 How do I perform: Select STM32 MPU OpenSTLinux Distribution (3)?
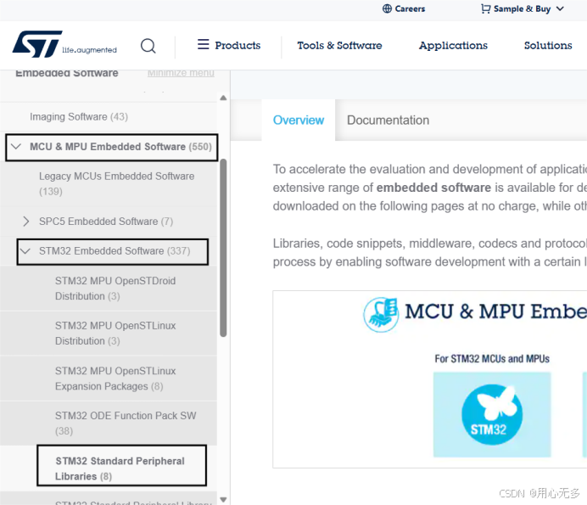115,333
